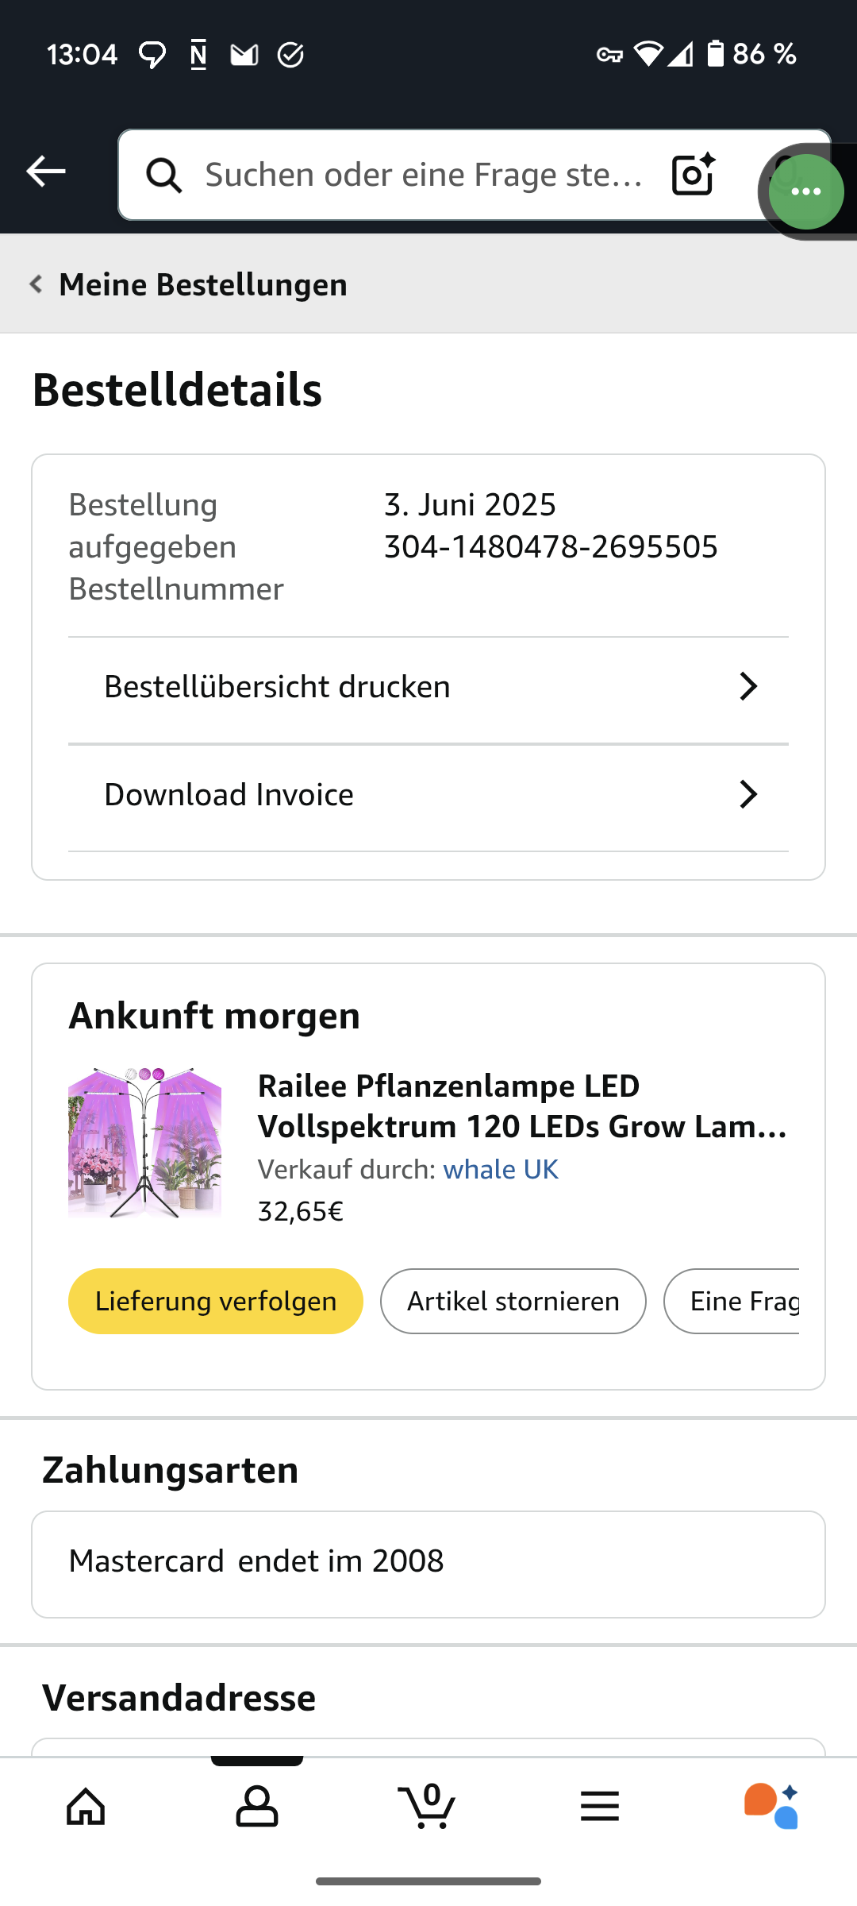Open the account profile tab
The height and width of the screenshot is (1906, 857).
point(257,1807)
